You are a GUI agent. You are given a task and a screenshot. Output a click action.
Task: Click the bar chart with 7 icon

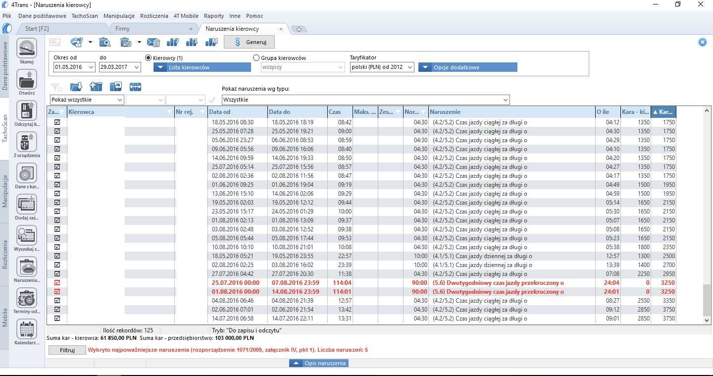(173, 42)
